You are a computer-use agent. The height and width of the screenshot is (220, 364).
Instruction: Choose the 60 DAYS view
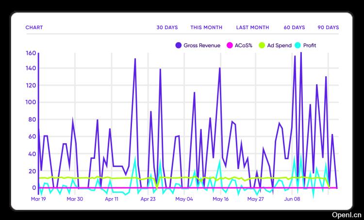click(294, 27)
